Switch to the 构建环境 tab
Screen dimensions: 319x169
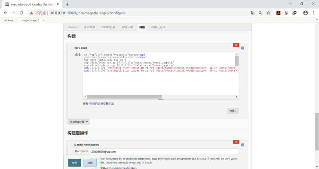pyautogui.click(x=127, y=27)
